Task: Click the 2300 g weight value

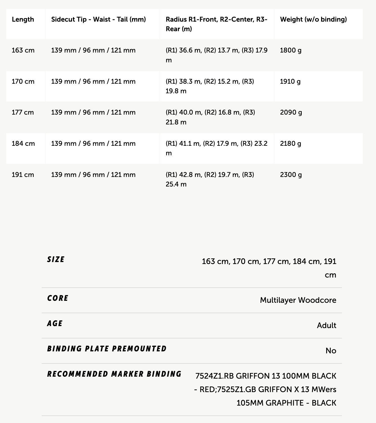Action: coord(291,175)
